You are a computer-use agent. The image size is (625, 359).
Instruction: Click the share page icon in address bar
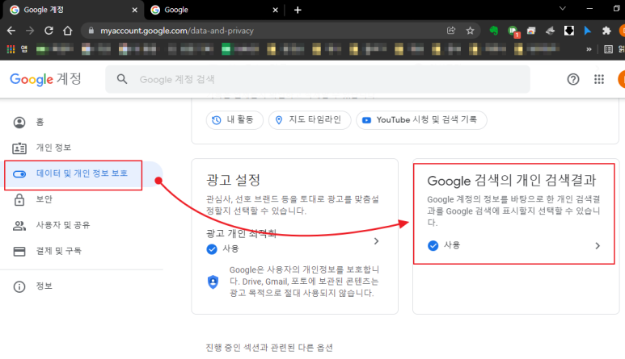pos(451,31)
